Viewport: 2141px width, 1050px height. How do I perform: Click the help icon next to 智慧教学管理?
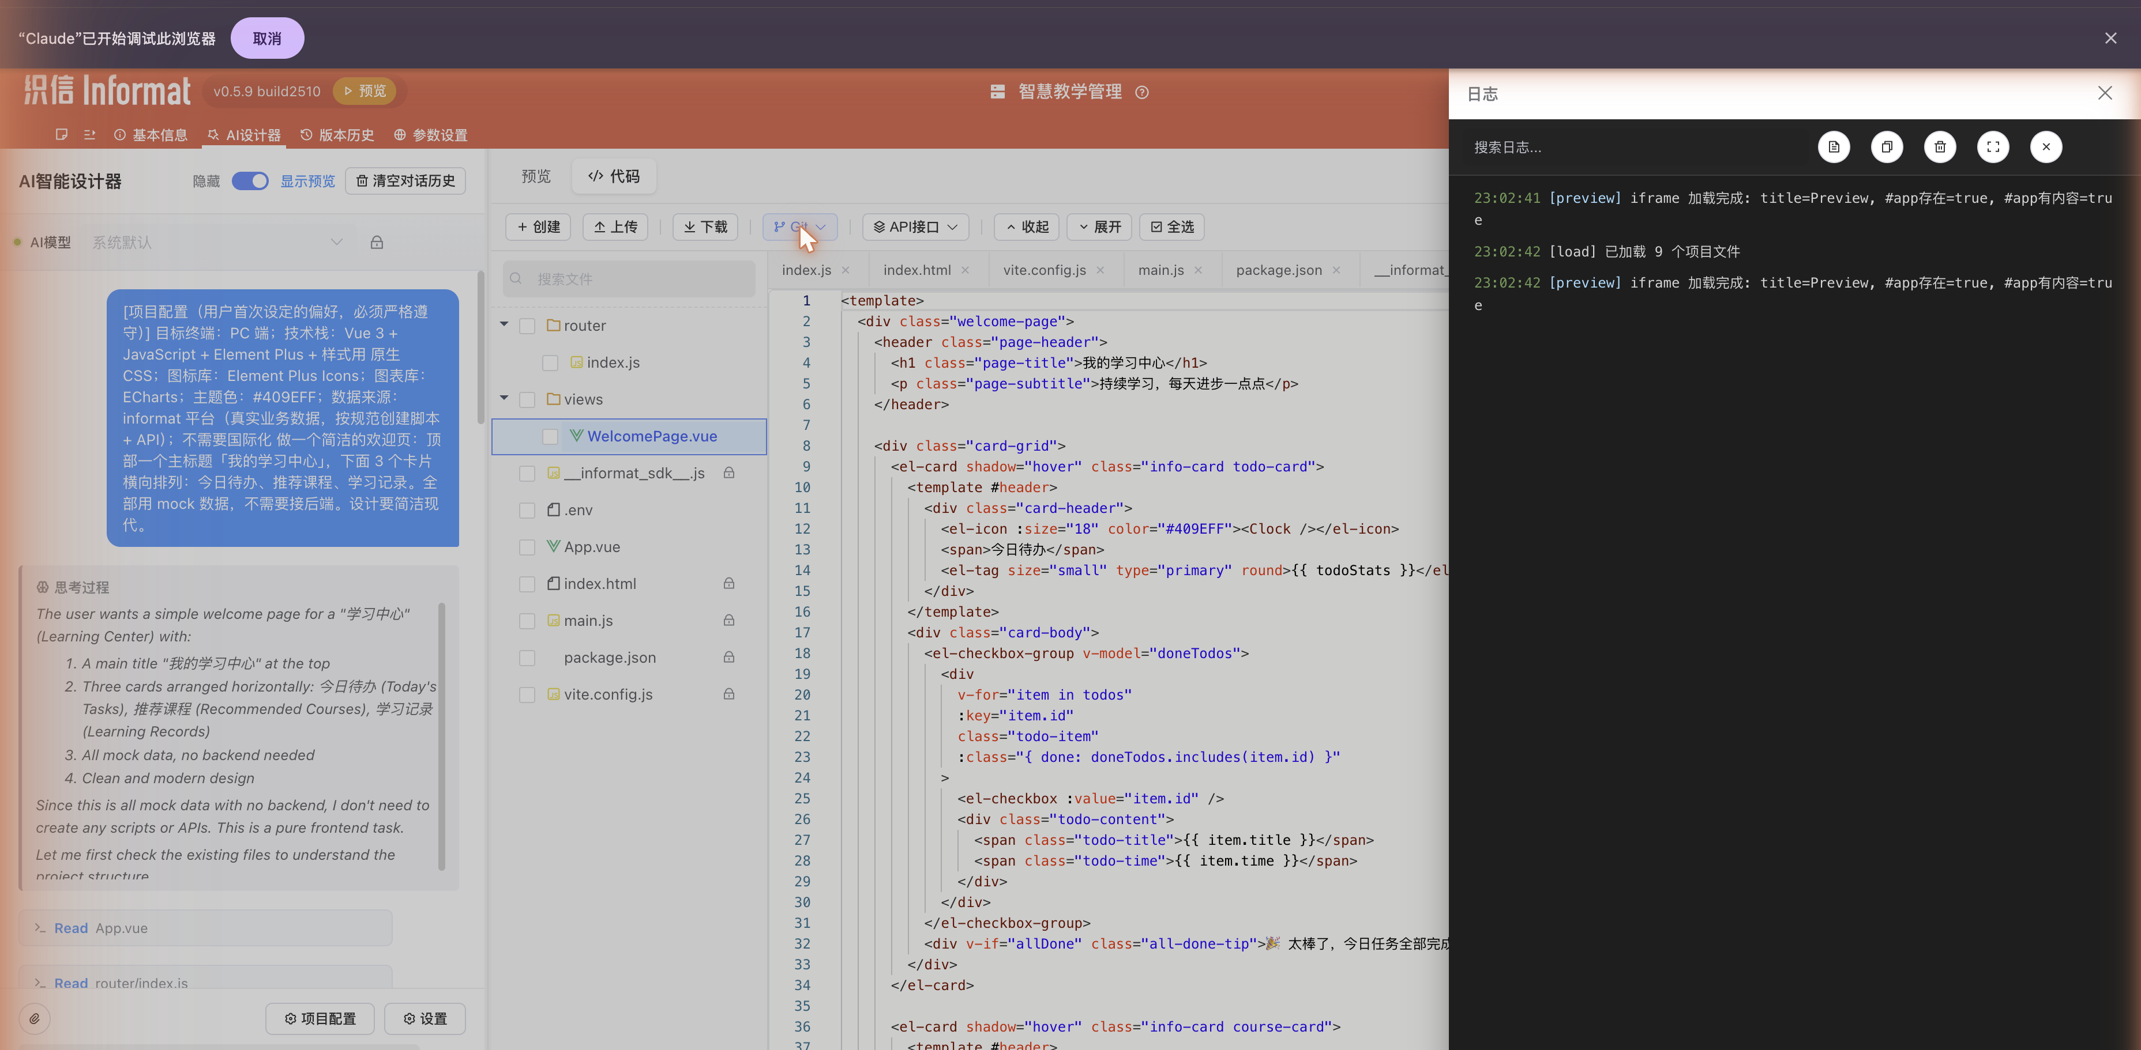(x=1142, y=92)
